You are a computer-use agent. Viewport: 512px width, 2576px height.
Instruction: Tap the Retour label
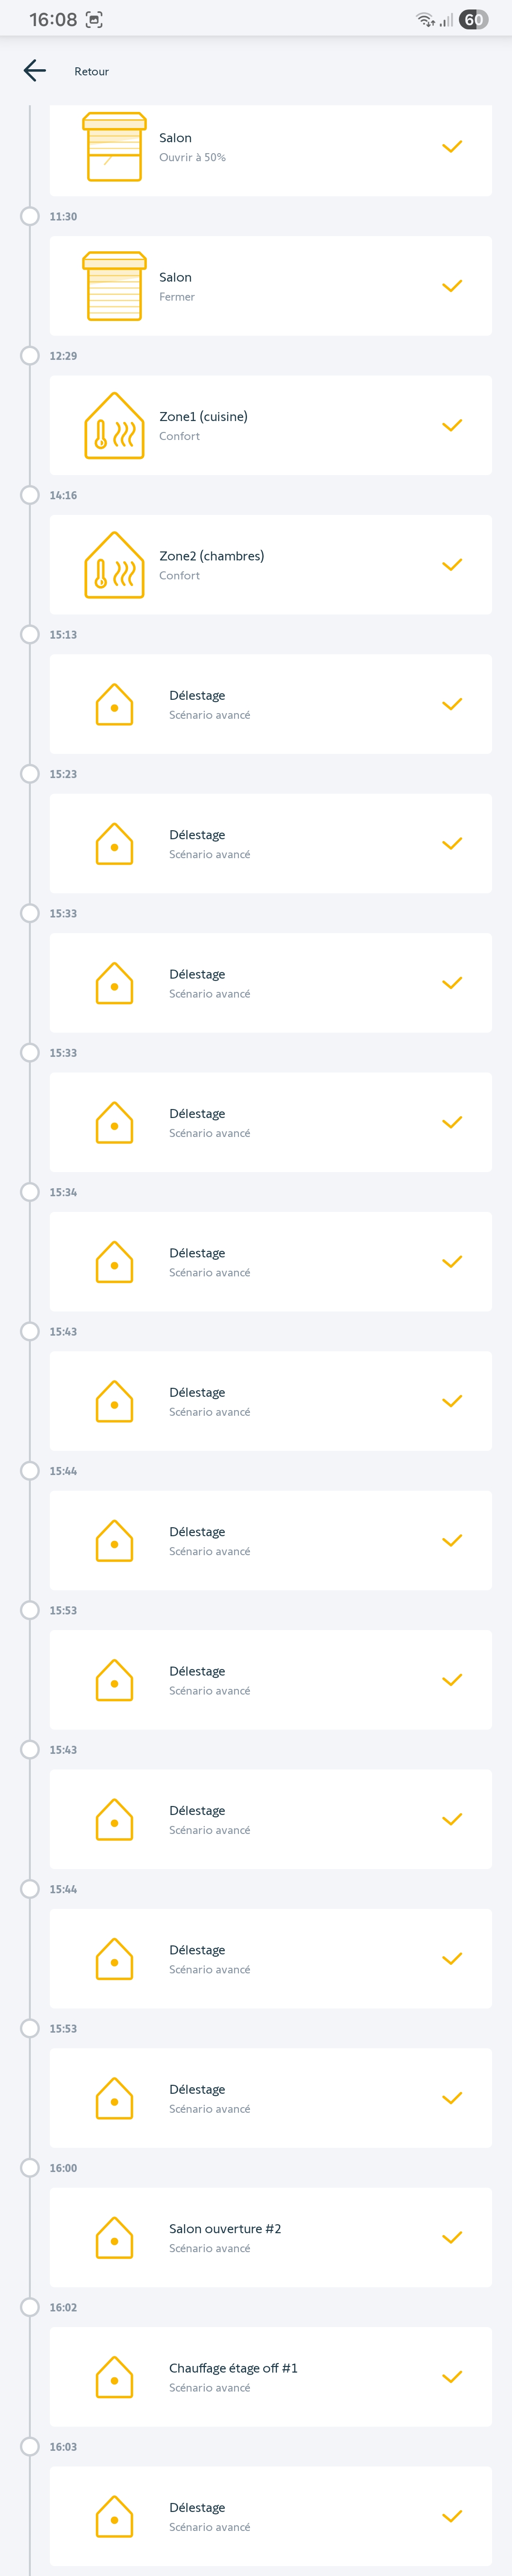click(x=91, y=71)
